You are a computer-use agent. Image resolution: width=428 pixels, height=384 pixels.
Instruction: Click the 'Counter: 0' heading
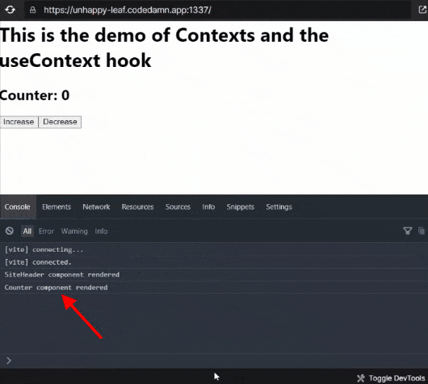35,95
